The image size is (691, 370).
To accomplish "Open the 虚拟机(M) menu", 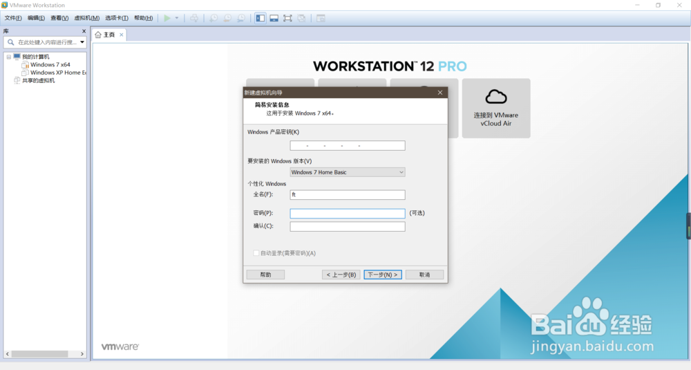I will coord(87,18).
